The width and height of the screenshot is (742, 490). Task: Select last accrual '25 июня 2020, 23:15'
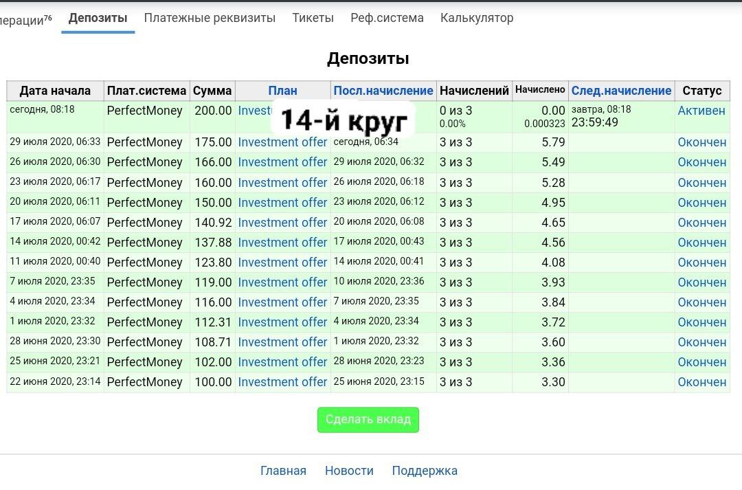(379, 381)
